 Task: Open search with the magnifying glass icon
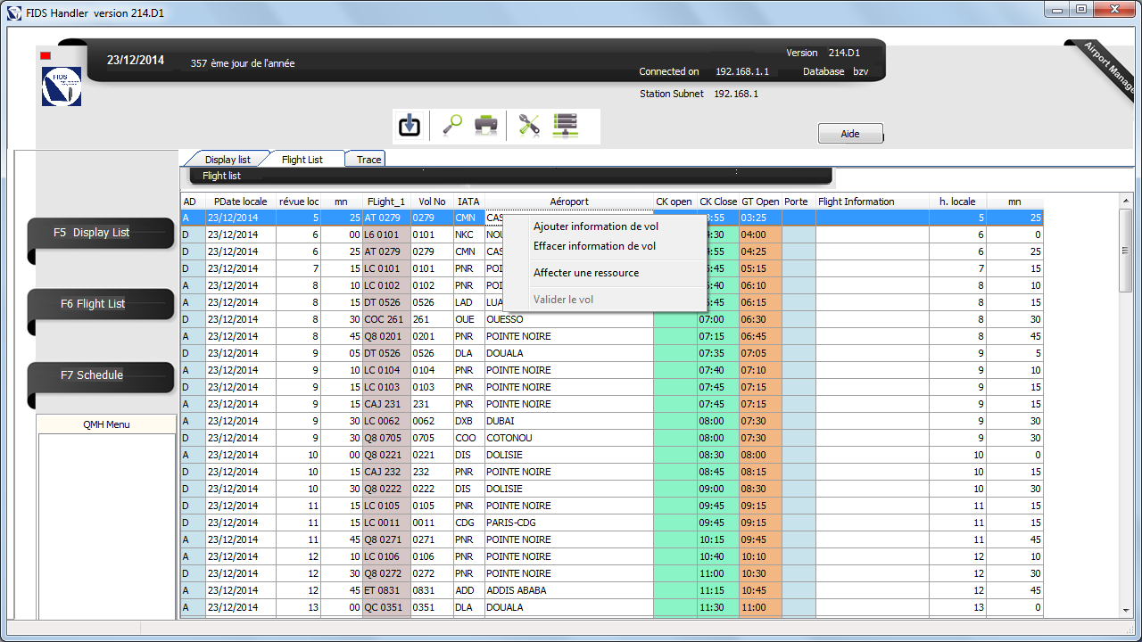point(451,127)
